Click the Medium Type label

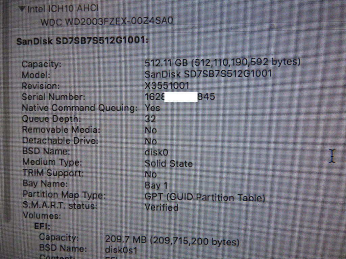tap(52, 162)
